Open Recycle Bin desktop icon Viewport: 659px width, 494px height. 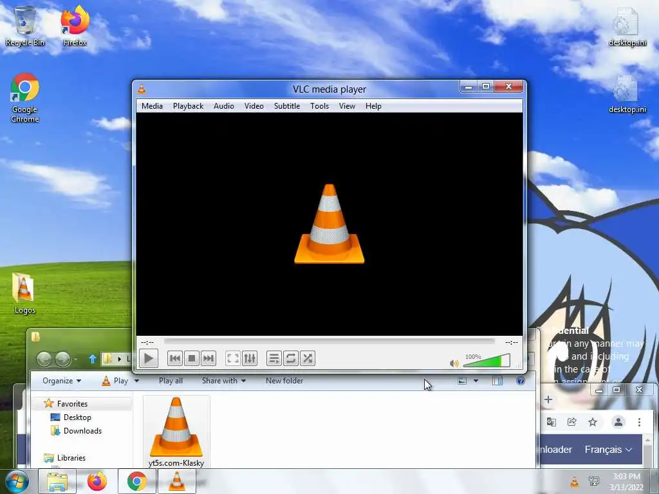tap(25, 26)
